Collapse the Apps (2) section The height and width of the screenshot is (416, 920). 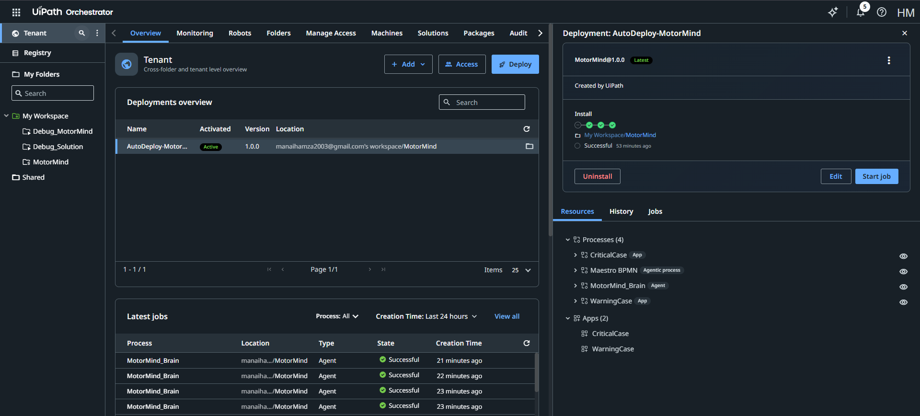click(568, 318)
